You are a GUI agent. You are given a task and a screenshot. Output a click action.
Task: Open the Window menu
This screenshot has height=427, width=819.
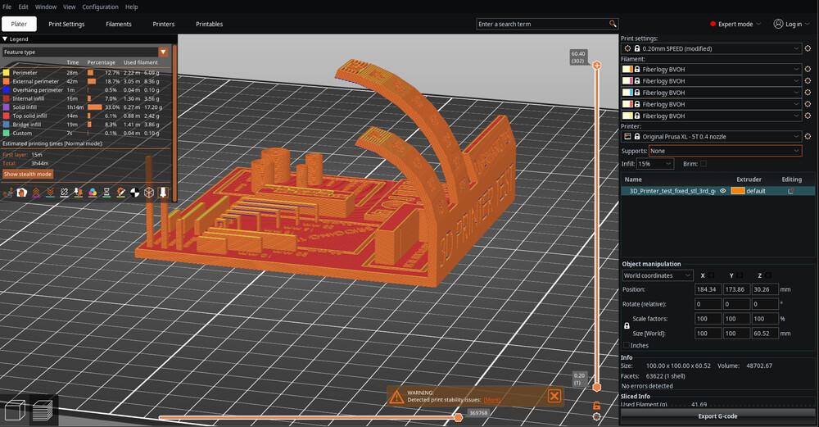[46, 7]
